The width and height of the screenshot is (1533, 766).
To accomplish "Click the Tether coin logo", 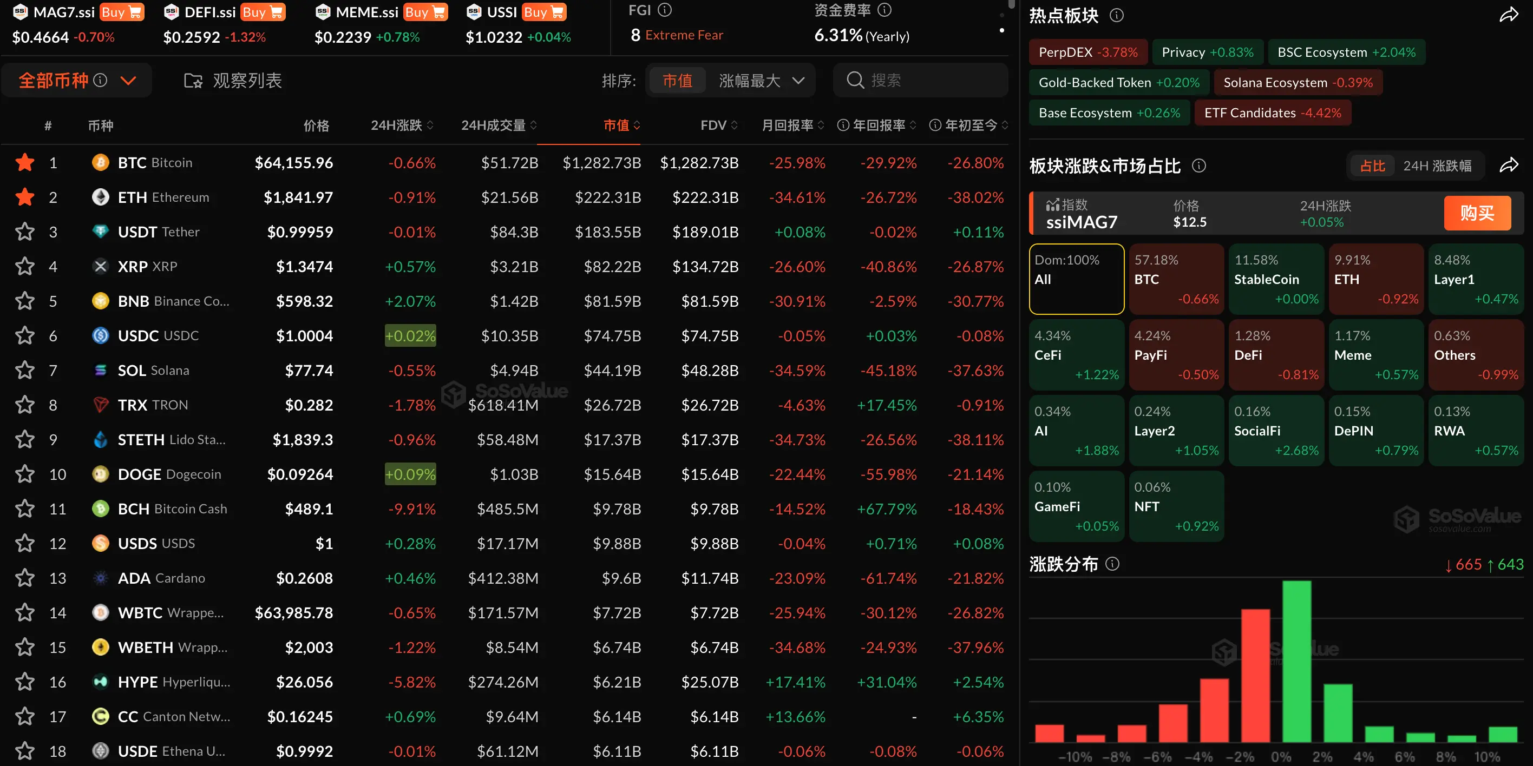I will (101, 232).
